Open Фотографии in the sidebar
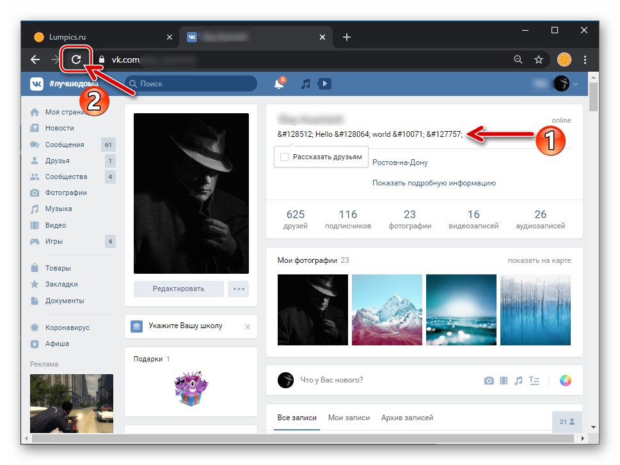620x465 pixels. (58, 193)
